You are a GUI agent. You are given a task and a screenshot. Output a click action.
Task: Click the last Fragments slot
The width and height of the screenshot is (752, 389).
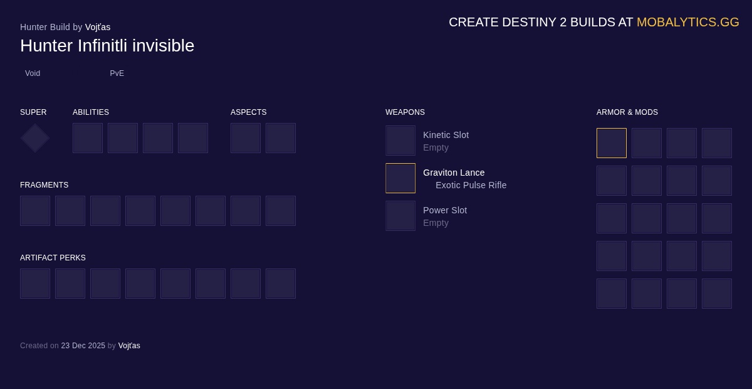coord(281,211)
